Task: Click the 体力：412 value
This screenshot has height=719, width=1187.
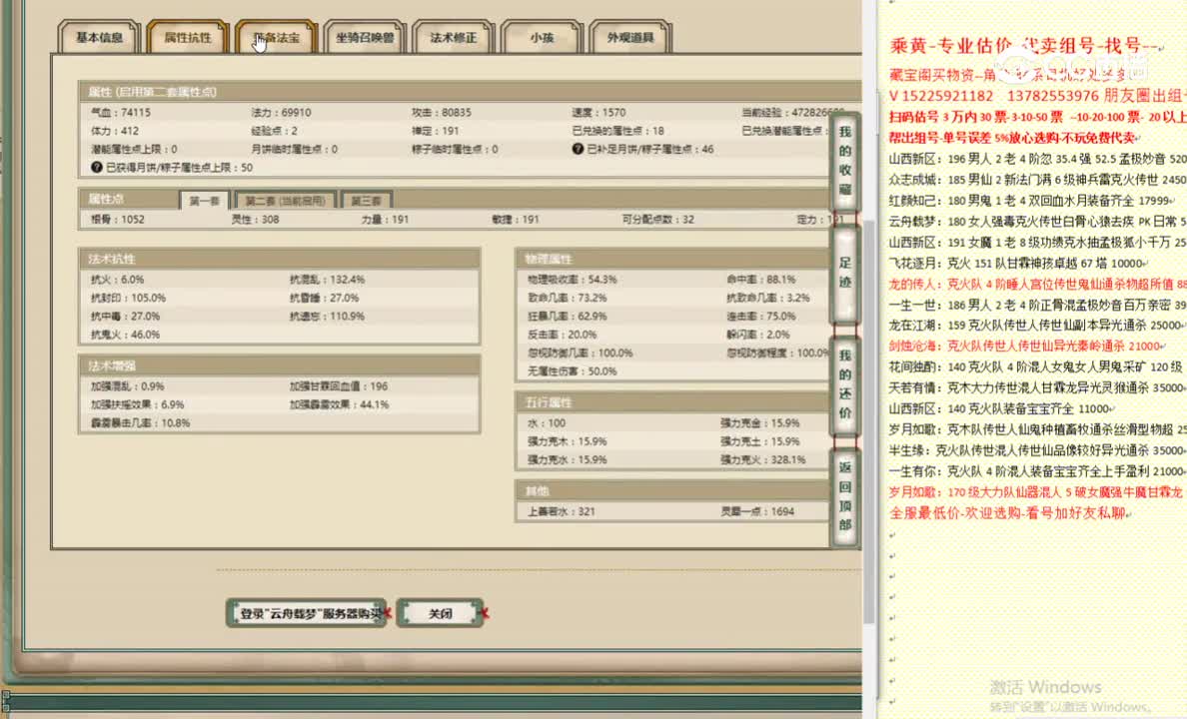Action: [x=114, y=130]
